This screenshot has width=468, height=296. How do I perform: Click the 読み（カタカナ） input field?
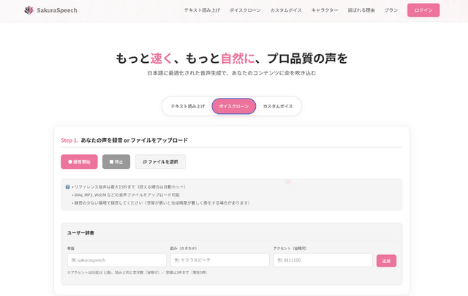219,260
